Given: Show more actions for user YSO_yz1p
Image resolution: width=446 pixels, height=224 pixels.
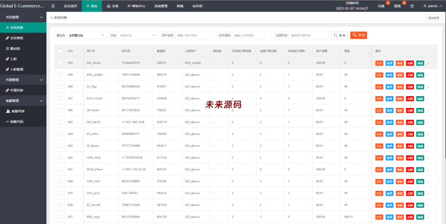Looking at the screenshot, I should (428, 194).
